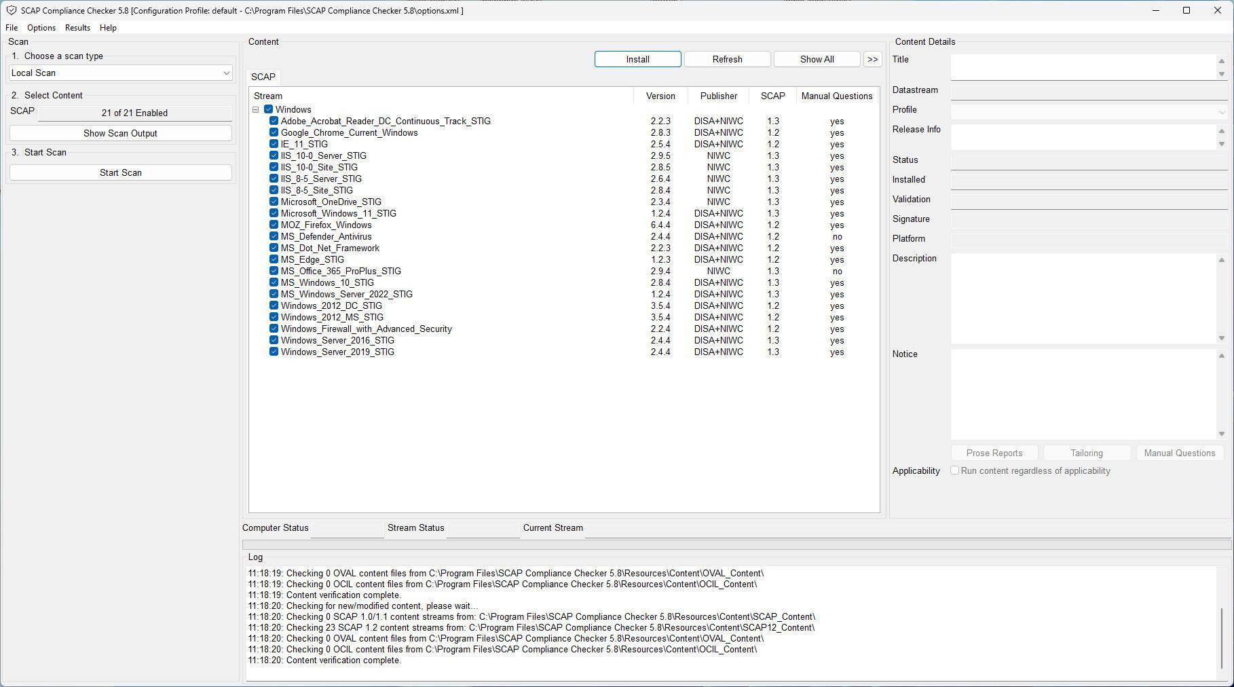Click the SCAP shield icon in title bar
The image size is (1234, 687).
[x=11, y=10]
